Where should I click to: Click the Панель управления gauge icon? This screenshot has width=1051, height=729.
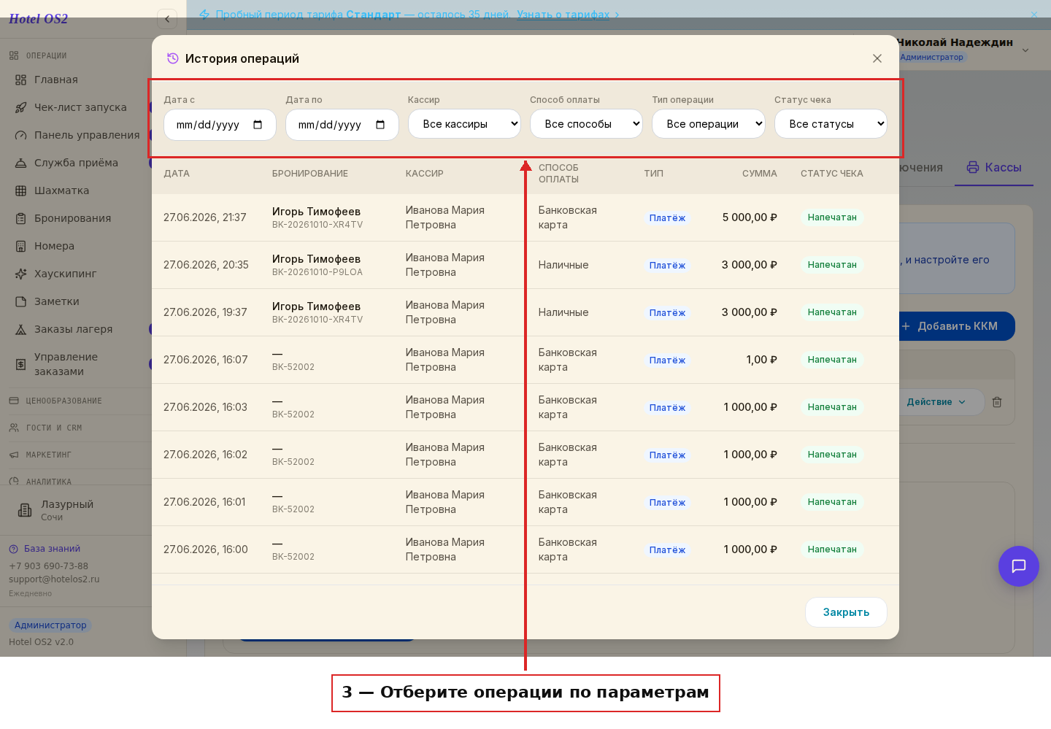tap(20, 135)
